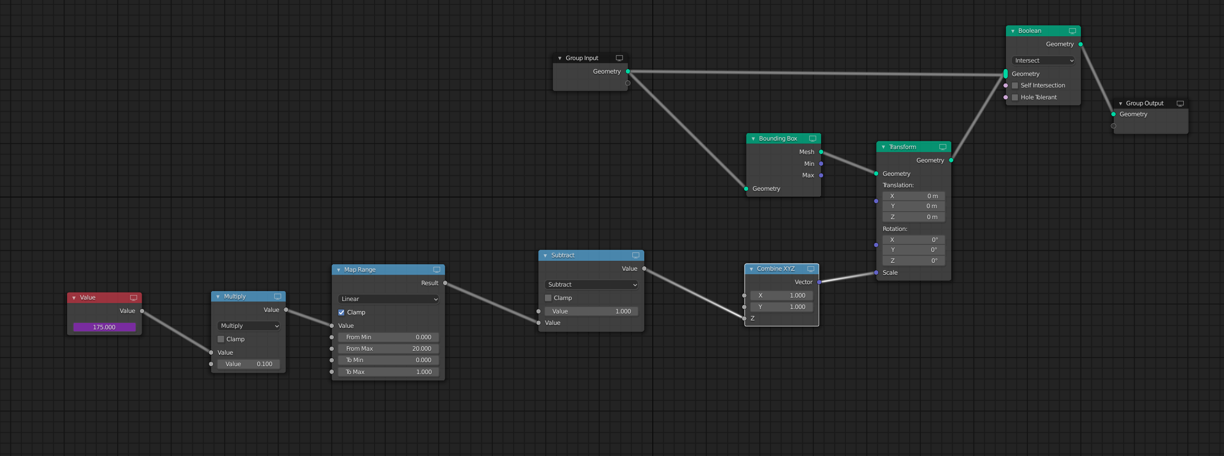
Task: Collapse the Value node with its header triangle
Action: [x=75, y=297]
